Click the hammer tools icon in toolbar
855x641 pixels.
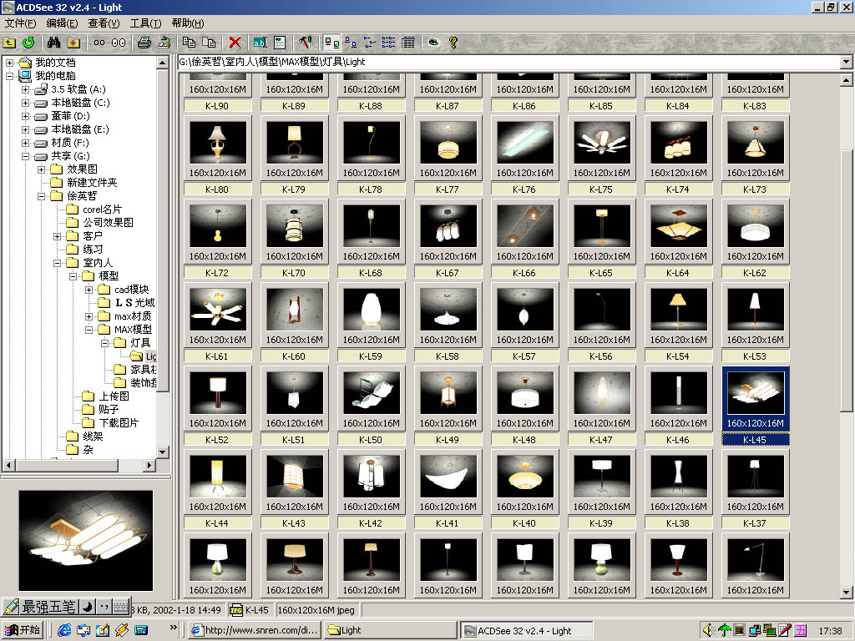pyautogui.click(x=305, y=42)
